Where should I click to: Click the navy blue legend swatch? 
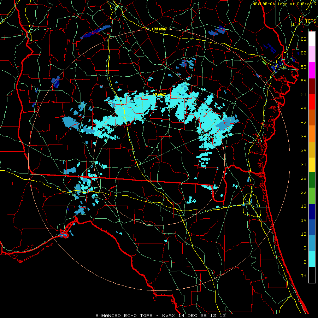[x=312, y=212]
